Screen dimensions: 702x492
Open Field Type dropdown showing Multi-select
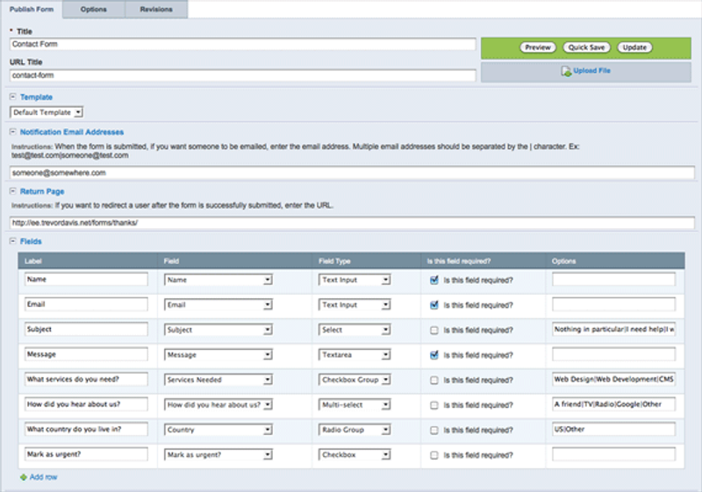click(x=355, y=405)
